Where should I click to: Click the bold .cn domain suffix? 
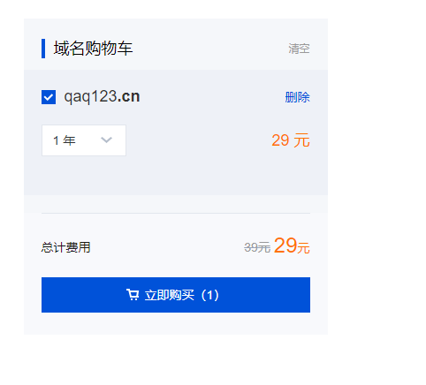(x=128, y=96)
